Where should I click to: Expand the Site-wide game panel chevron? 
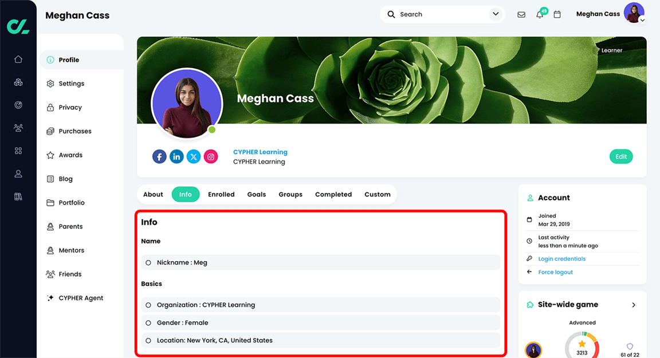pos(634,305)
